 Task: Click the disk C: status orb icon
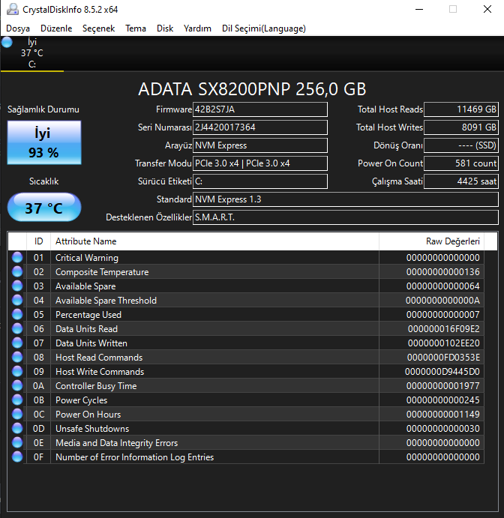coord(7,42)
